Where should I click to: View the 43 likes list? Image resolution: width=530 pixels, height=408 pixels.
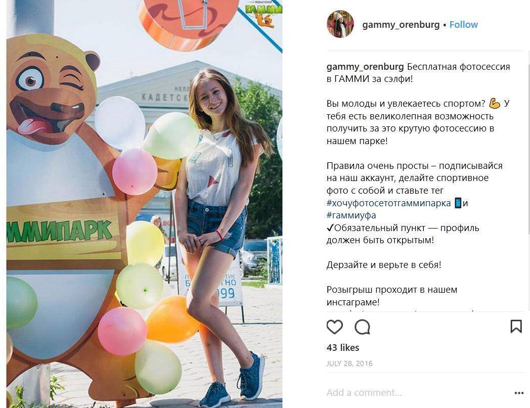tap(343, 347)
